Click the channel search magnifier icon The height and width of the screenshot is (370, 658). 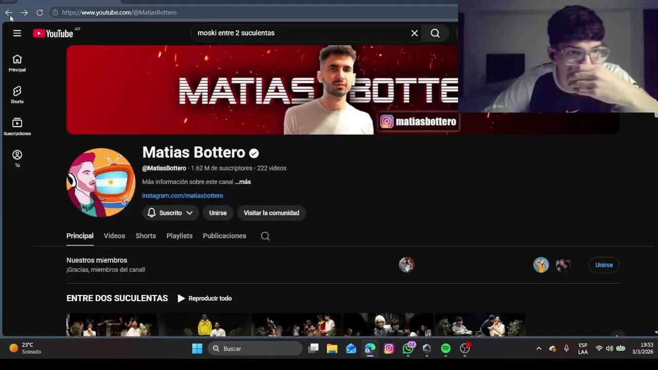(265, 236)
